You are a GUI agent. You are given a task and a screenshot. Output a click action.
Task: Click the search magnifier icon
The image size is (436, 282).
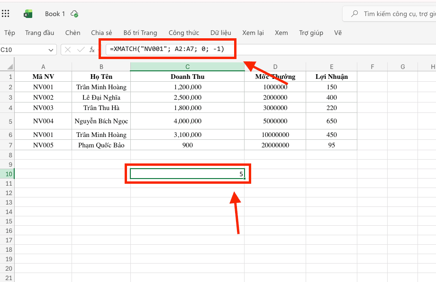(354, 14)
